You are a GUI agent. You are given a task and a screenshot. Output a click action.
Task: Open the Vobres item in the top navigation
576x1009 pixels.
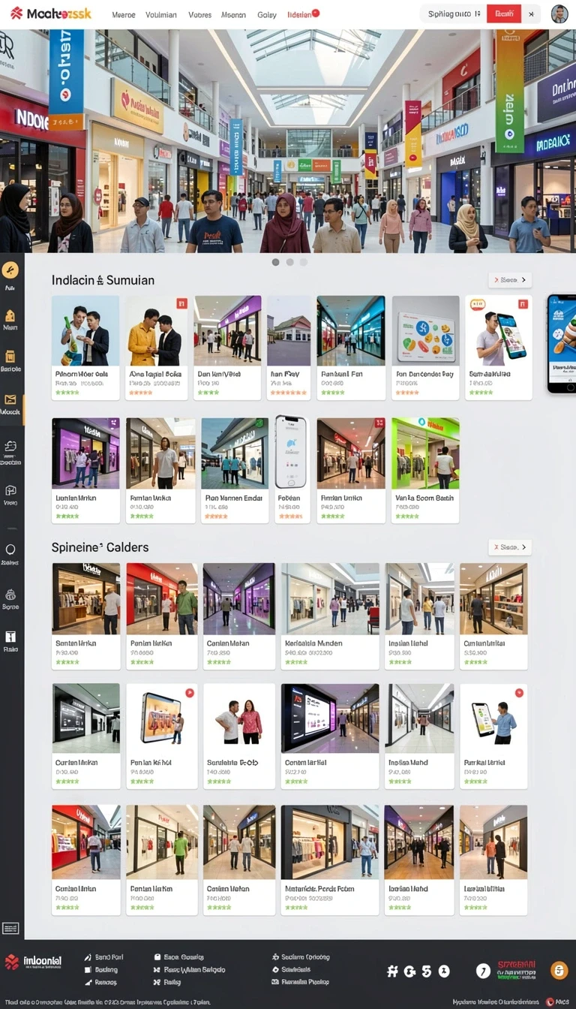coord(199,14)
